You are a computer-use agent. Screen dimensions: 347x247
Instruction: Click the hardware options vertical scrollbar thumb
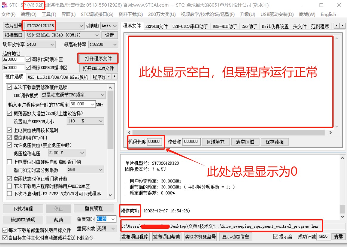110,119
